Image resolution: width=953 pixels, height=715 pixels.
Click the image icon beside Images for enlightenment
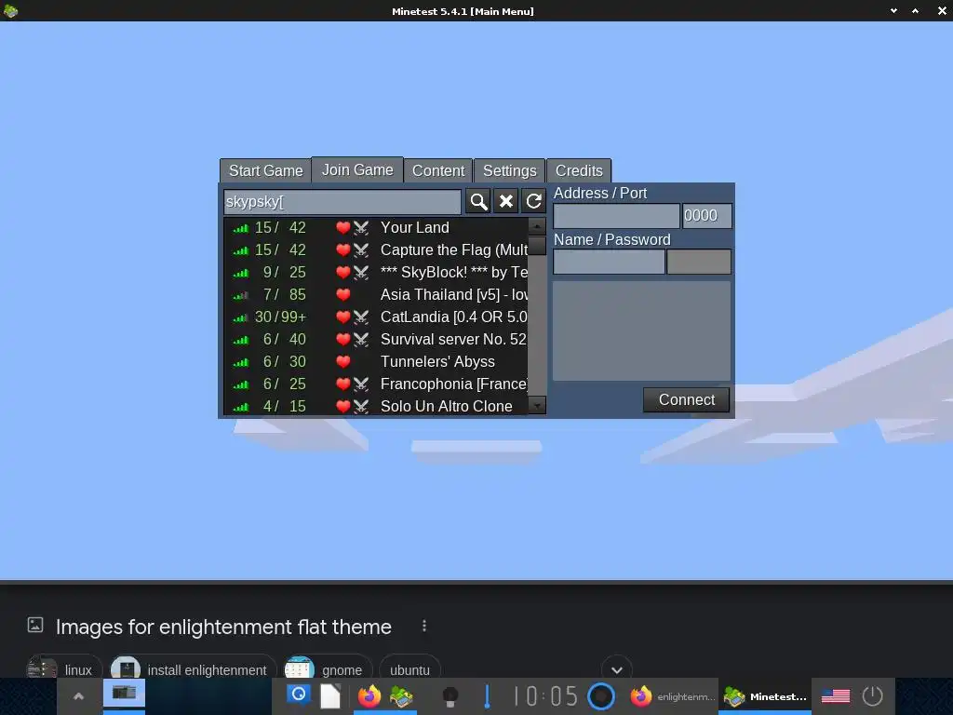[35, 625]
